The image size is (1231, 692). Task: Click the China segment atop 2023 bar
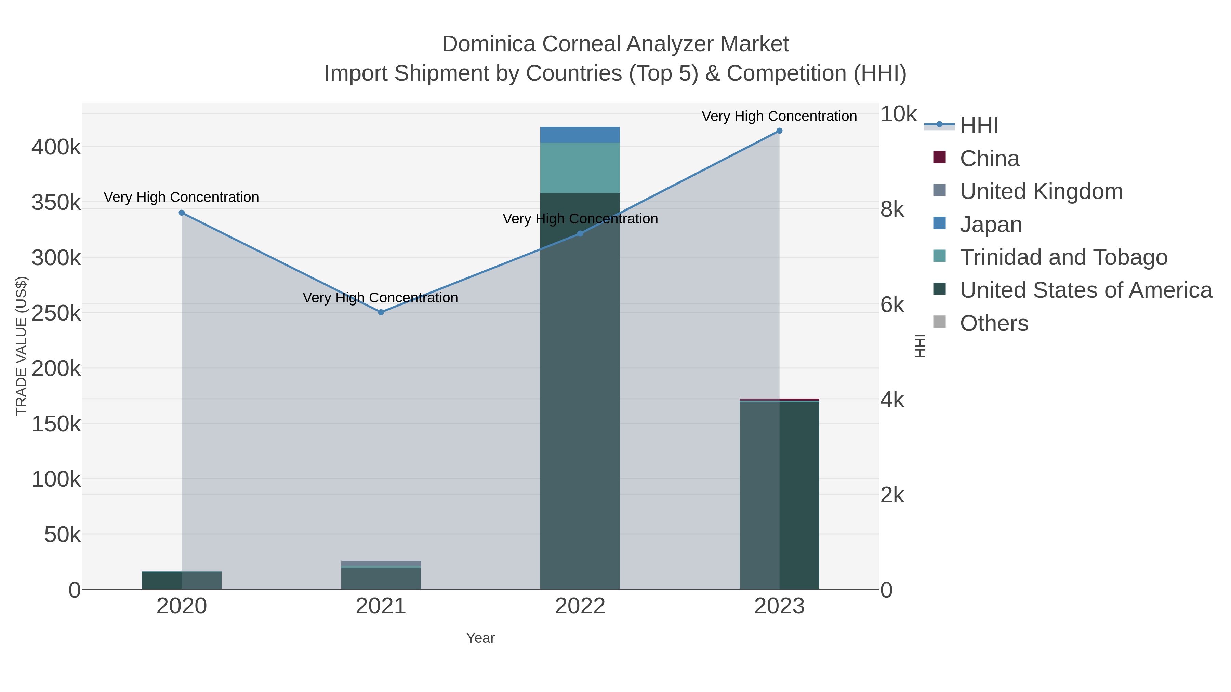point(779,400)
